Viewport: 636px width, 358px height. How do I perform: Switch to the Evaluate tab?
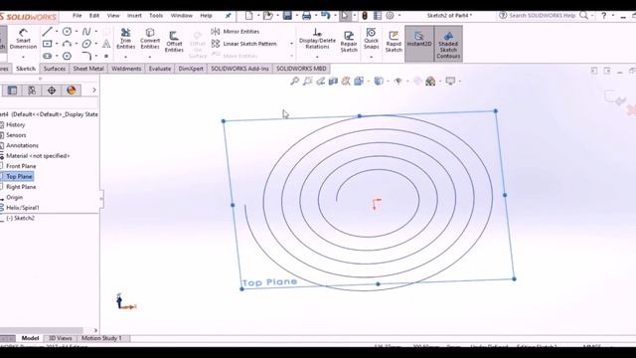point(160,69)
